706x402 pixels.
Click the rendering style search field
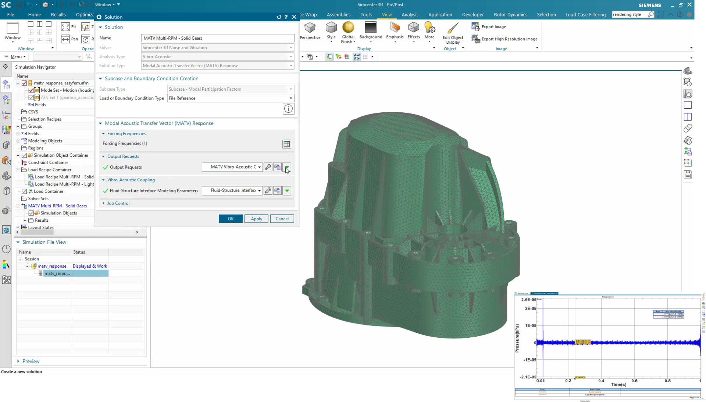click(630, 14)
